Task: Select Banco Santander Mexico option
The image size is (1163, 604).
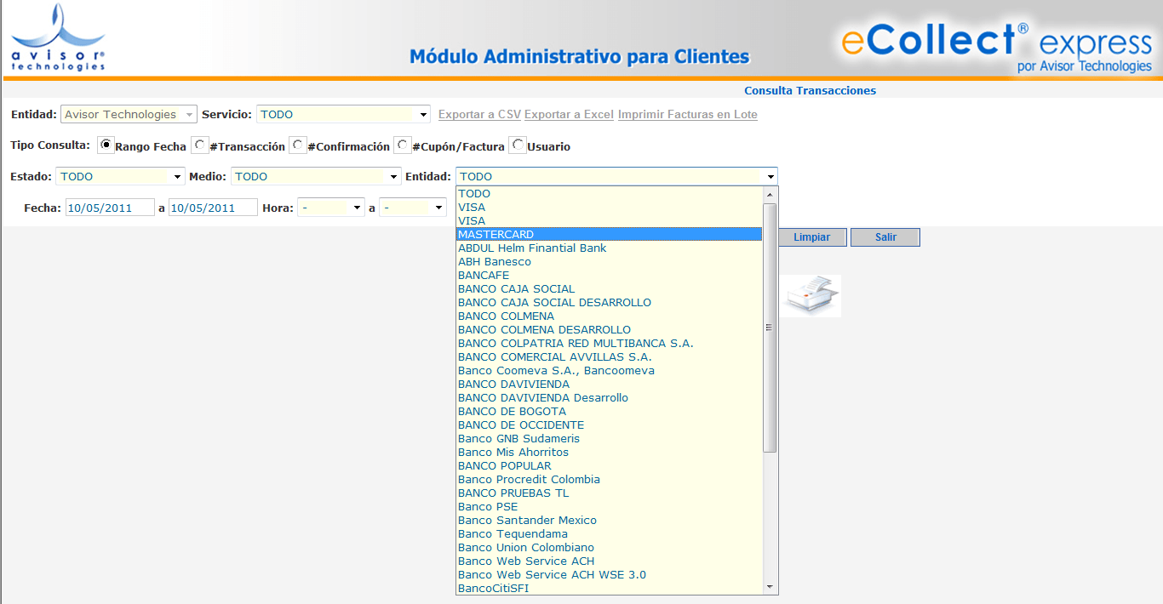Action: (610, 520)
